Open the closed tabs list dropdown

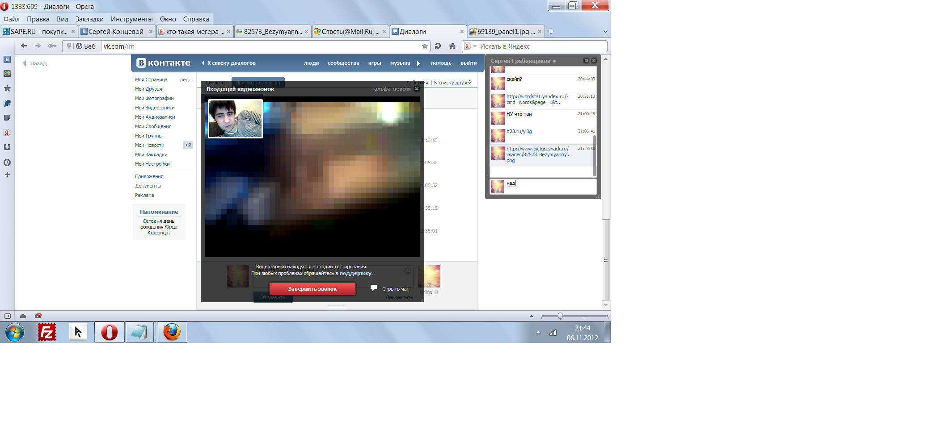click(605, 31)
